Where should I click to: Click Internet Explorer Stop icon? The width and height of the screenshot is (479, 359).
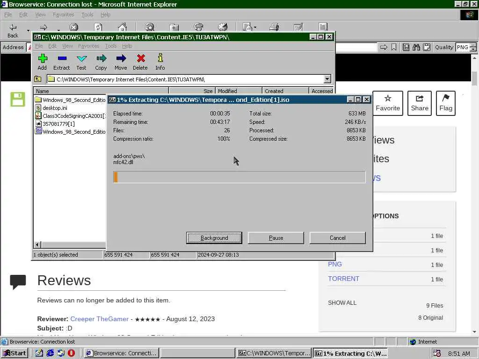73,28
